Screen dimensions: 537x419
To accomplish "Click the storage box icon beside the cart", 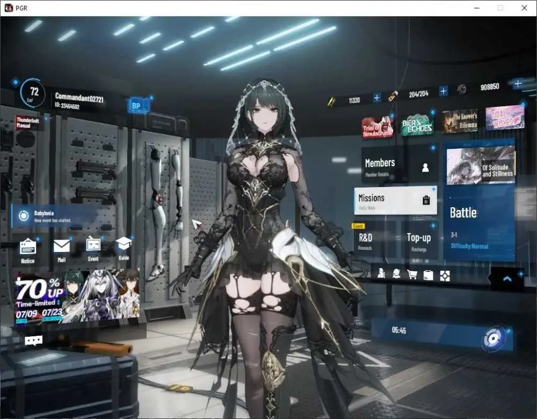I will click(x=428, y=275).
